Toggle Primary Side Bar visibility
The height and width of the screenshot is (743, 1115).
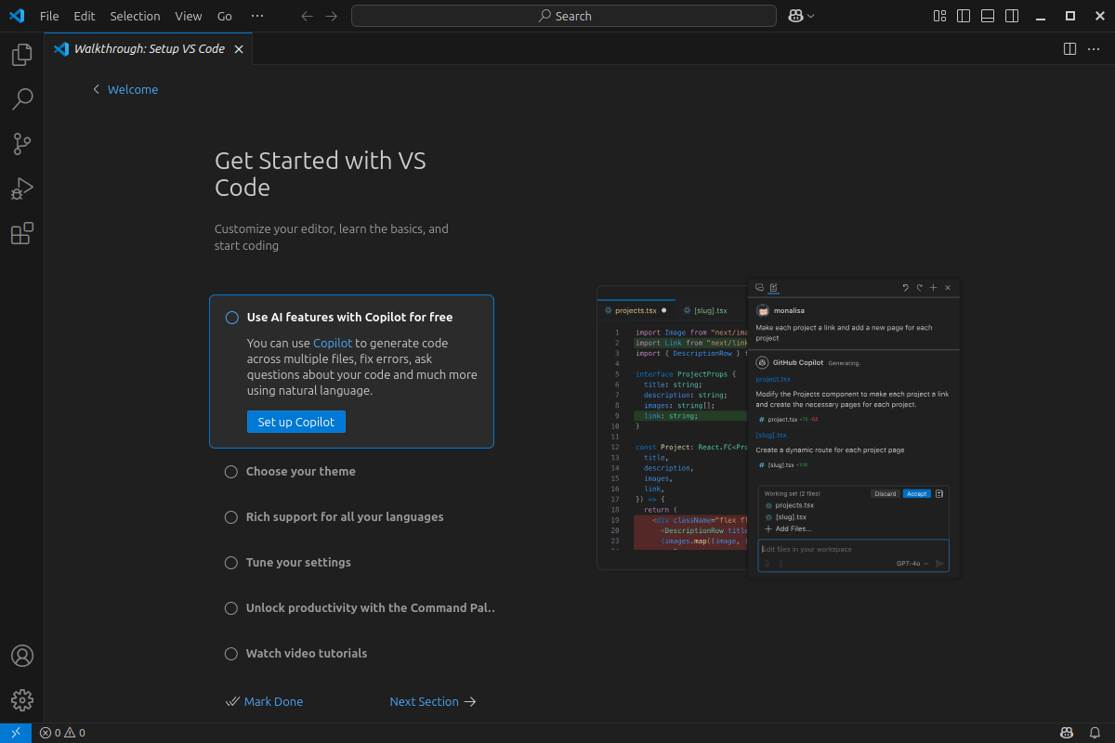964,16
